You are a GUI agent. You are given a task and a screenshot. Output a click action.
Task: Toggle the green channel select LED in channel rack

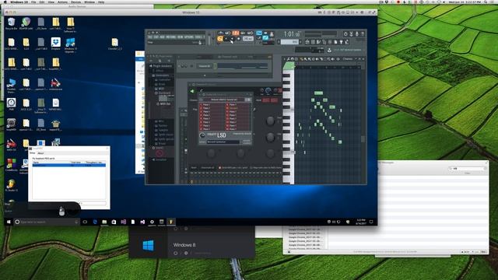click(216, 66)
